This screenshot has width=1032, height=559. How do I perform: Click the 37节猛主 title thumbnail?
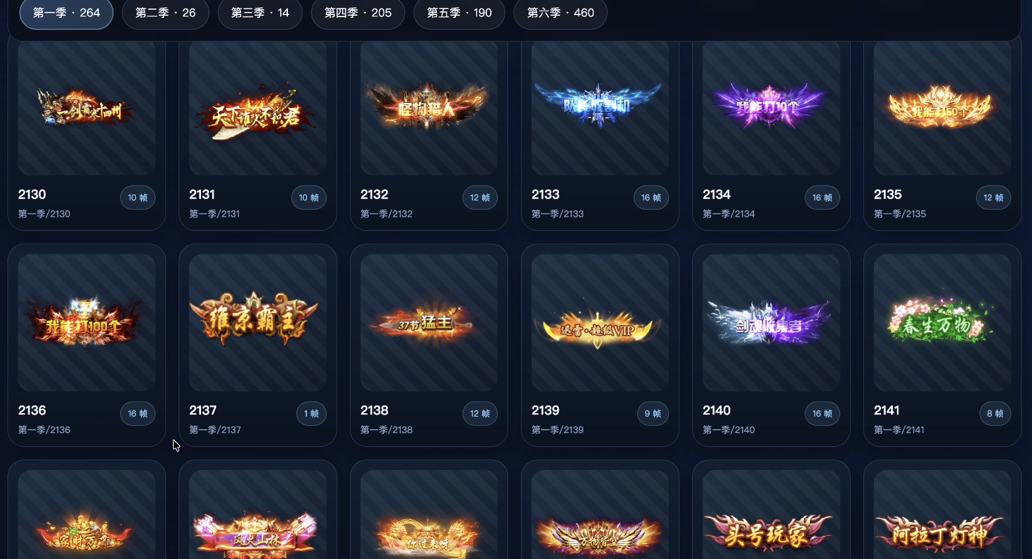(429, 323)
